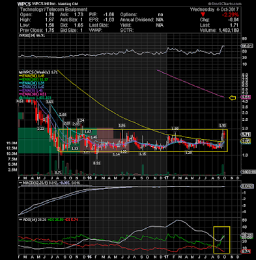Viewport: 256px width, 260px height.
Task: Click the yellow 1.45 price tag on axis
Action: 245,141
